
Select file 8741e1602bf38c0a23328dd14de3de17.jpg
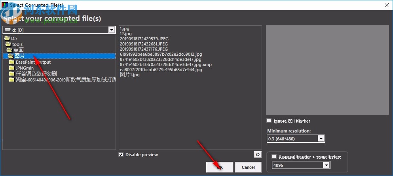[161, 59]
